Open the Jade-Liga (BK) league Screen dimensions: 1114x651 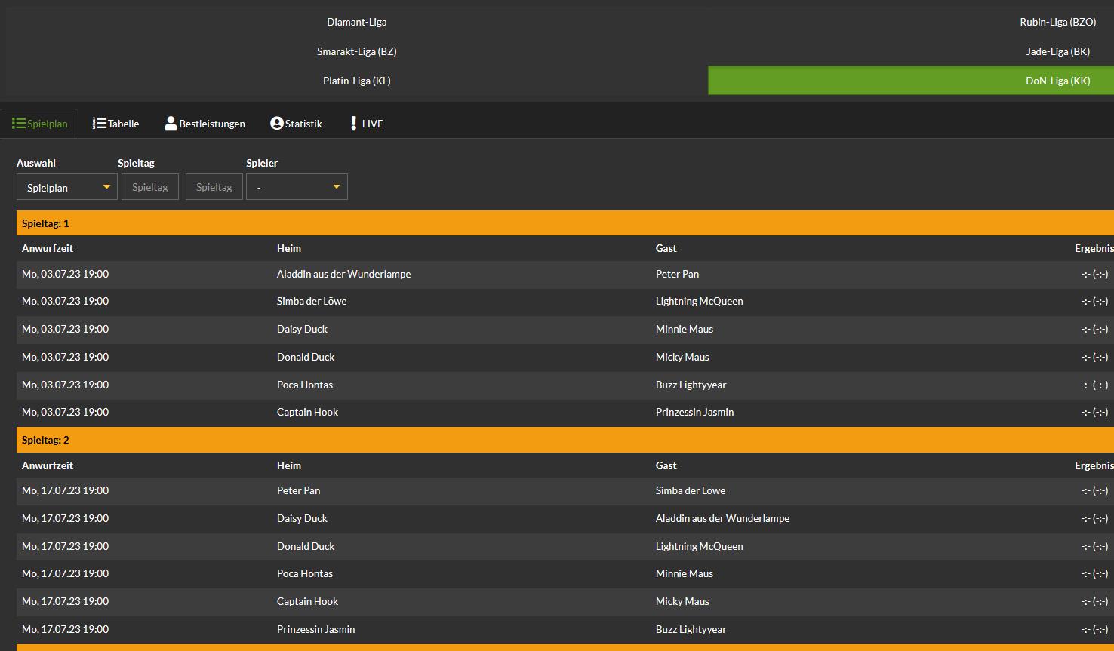coord(1057,52)
